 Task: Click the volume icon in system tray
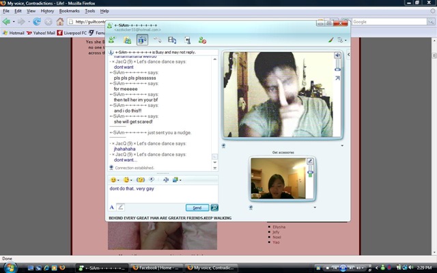tap(410, 268)
